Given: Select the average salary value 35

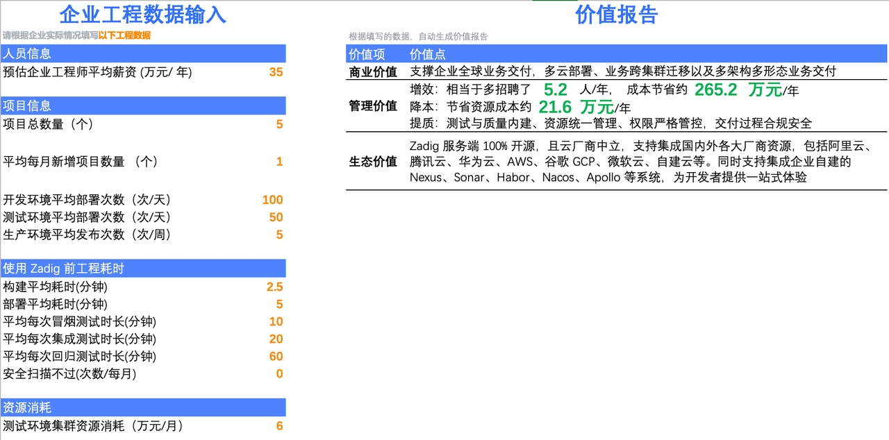Looking at the screenshot, I should tap(276, 71).
